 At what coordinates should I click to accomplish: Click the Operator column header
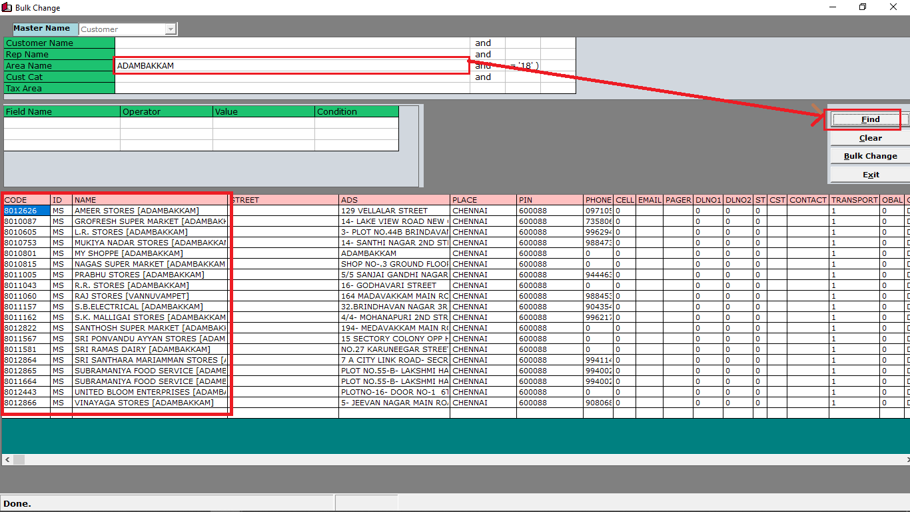[167, 112]
